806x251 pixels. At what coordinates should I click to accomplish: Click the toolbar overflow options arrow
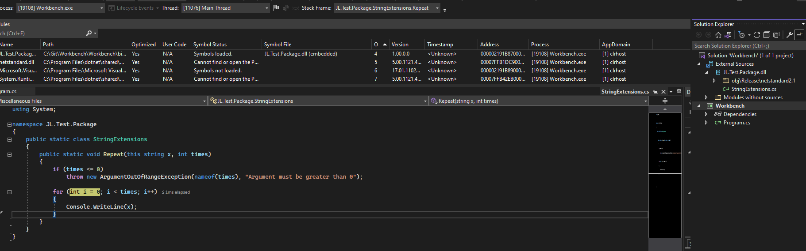445,10
